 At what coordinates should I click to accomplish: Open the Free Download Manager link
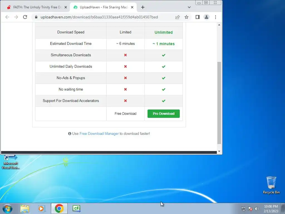point(99,133)
